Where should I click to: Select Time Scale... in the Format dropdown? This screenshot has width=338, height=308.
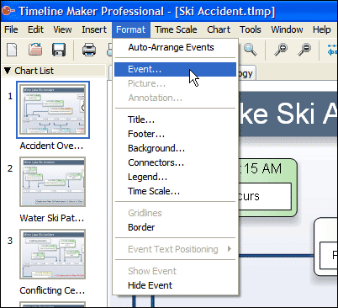(x=175, y=191)
